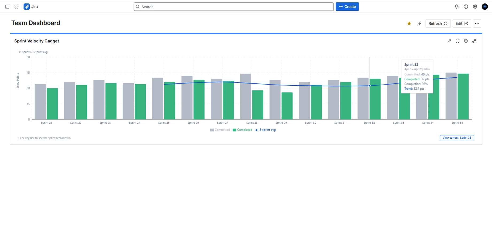Reset the Sprint Velocity chart view
The image size is (492, 240).
[x=466, y=41]
